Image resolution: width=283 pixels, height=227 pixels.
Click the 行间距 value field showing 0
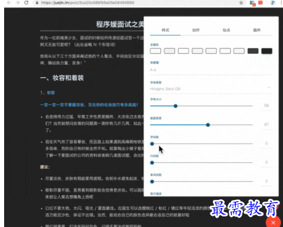point(266,162)
